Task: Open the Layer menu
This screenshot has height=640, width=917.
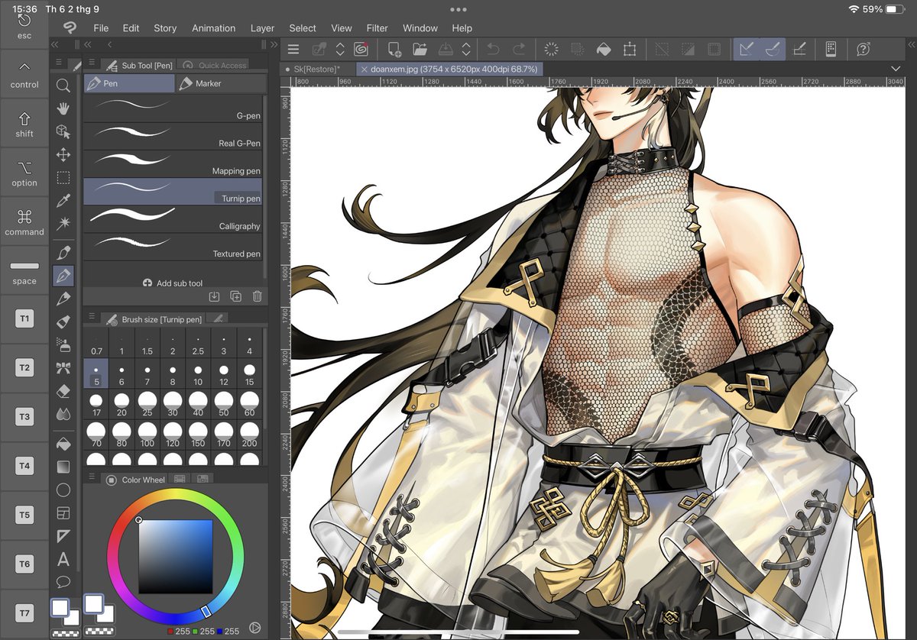Action: pyautogui.click(x=262, y=27)
